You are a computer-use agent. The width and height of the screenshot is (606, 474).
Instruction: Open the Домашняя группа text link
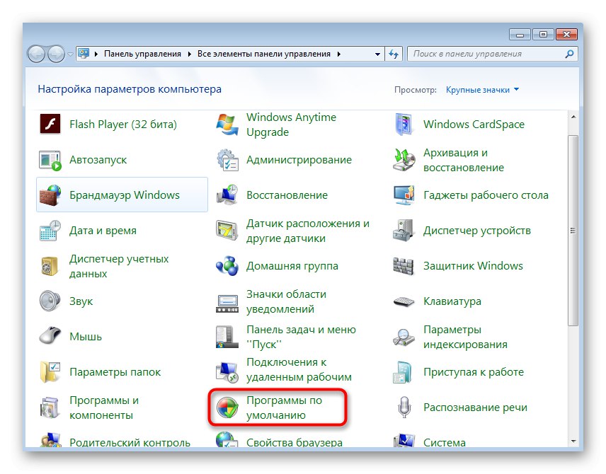292,266
